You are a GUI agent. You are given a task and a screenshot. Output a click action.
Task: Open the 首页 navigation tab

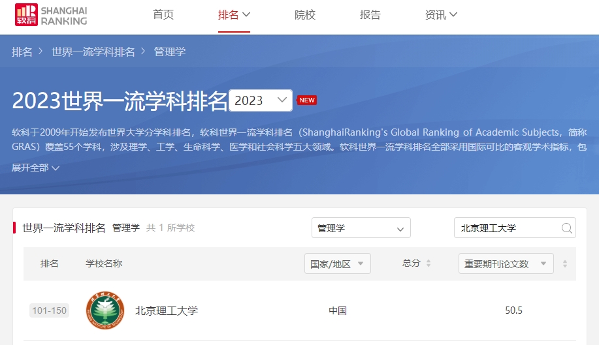[x=163, y=15]
